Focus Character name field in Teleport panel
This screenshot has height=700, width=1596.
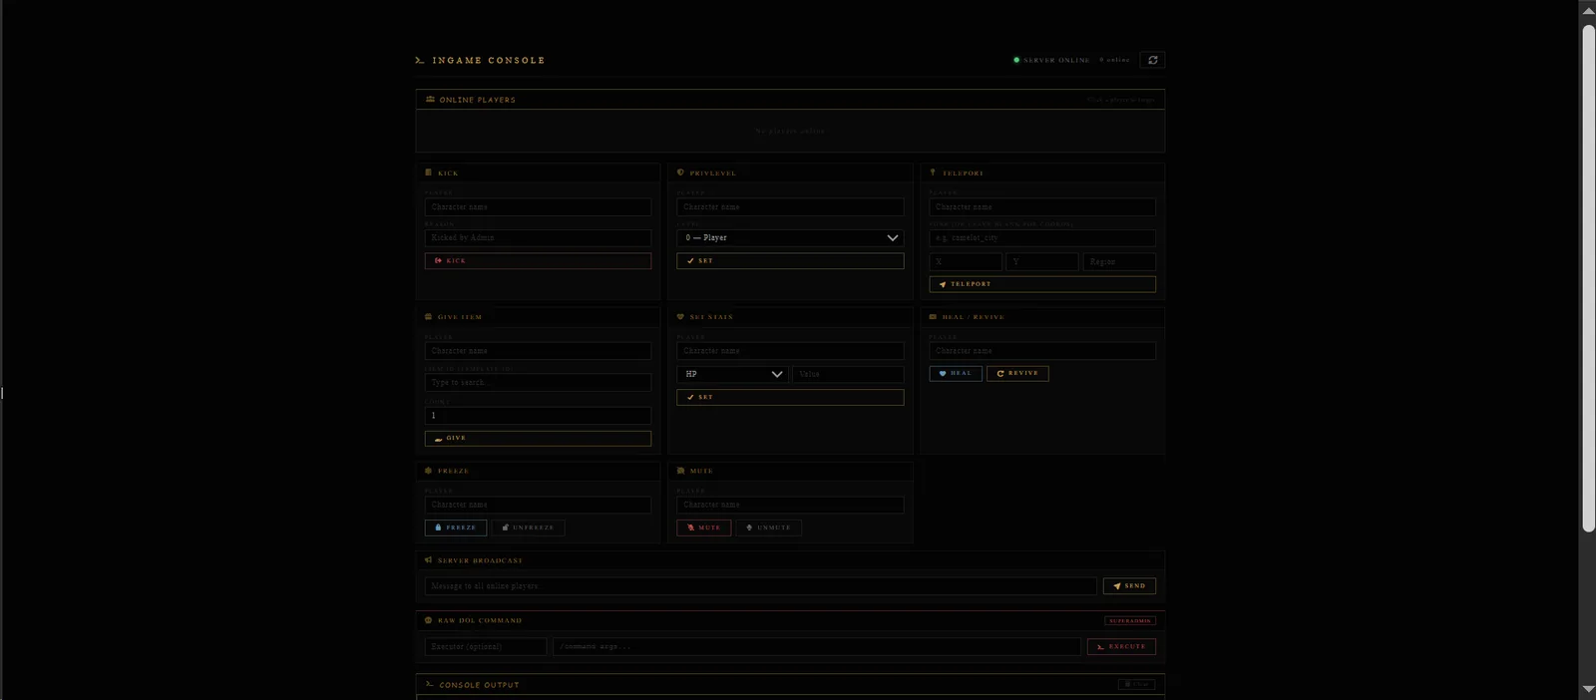pyautogui.click(x=1042, y=207)
